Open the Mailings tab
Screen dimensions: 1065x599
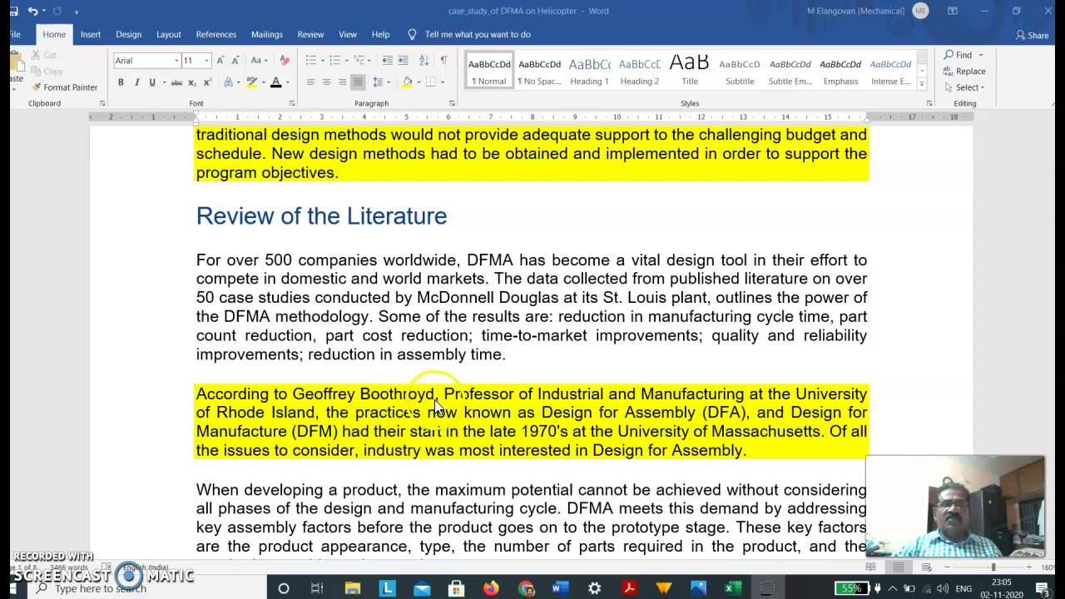point(267,34)
